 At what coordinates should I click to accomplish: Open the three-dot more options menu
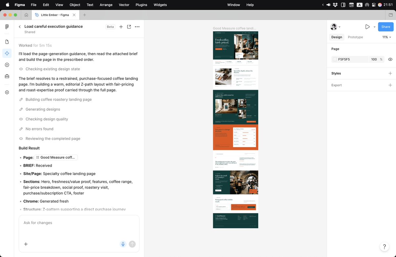tap(137, 27)
